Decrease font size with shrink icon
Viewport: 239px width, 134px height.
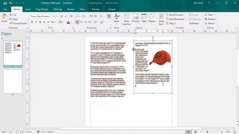click(66, 16)
